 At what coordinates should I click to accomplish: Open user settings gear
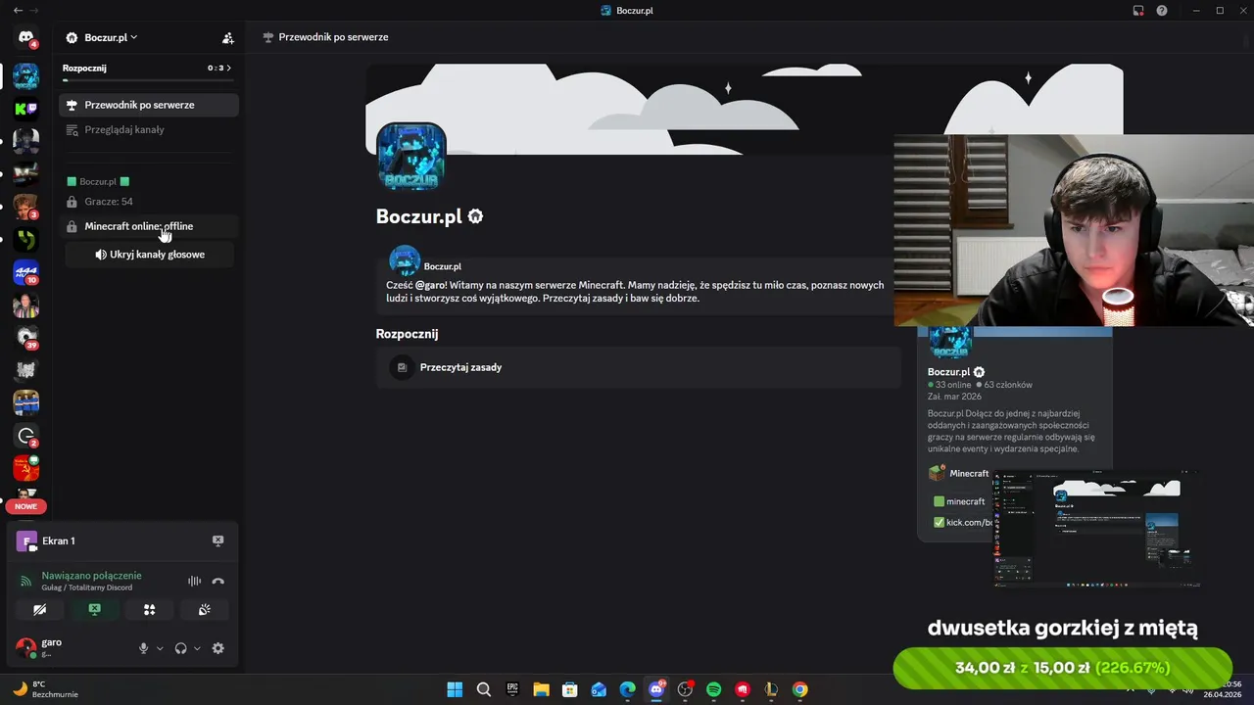[x=217, y=648]
